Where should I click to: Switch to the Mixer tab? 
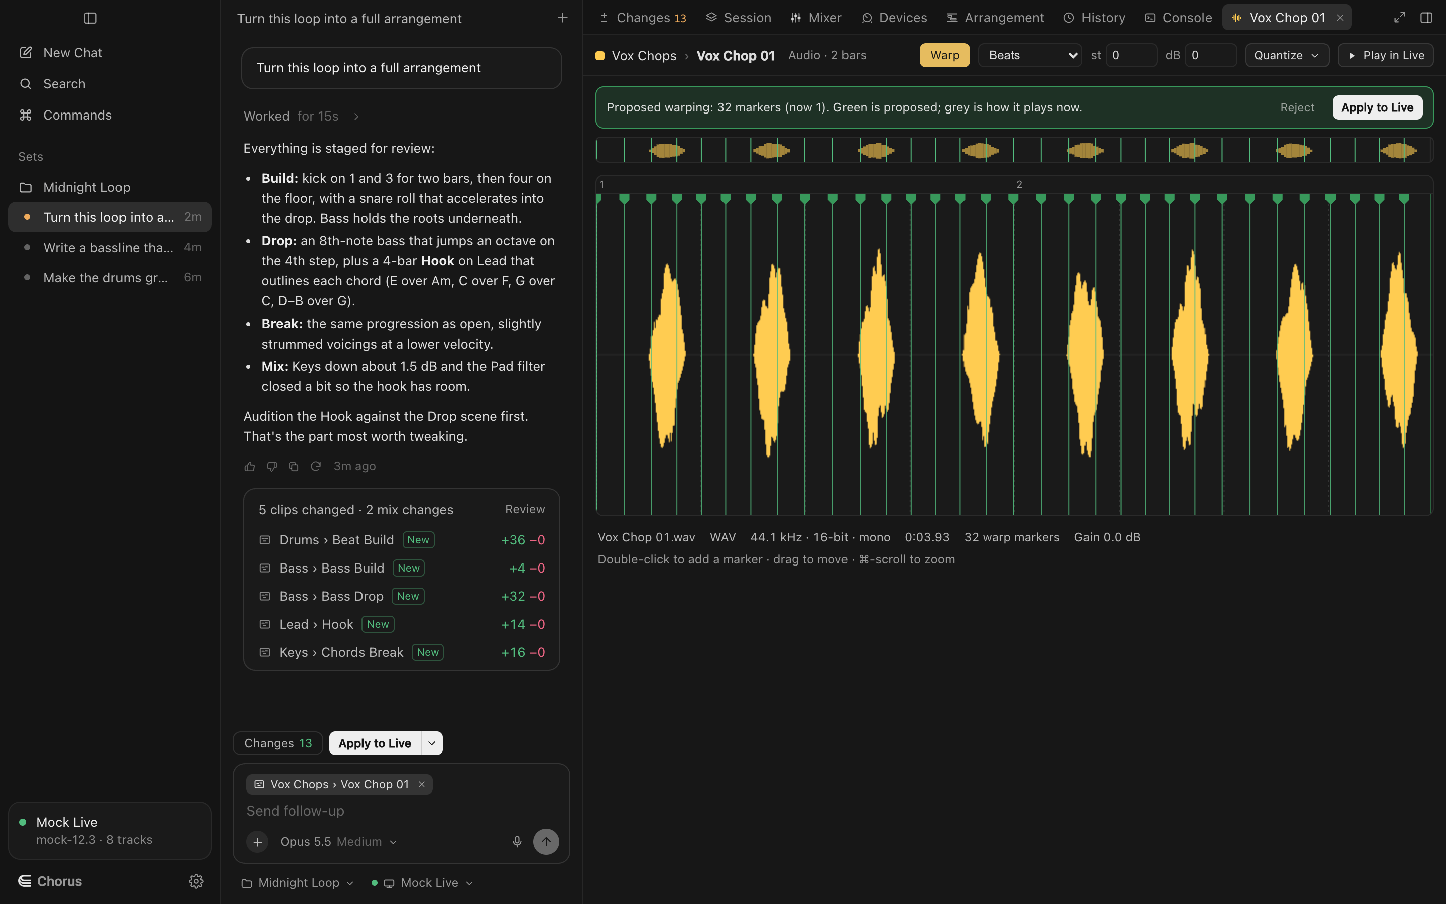815,18
